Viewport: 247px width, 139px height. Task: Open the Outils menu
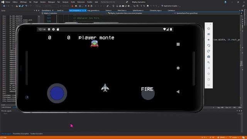point(73,2)
